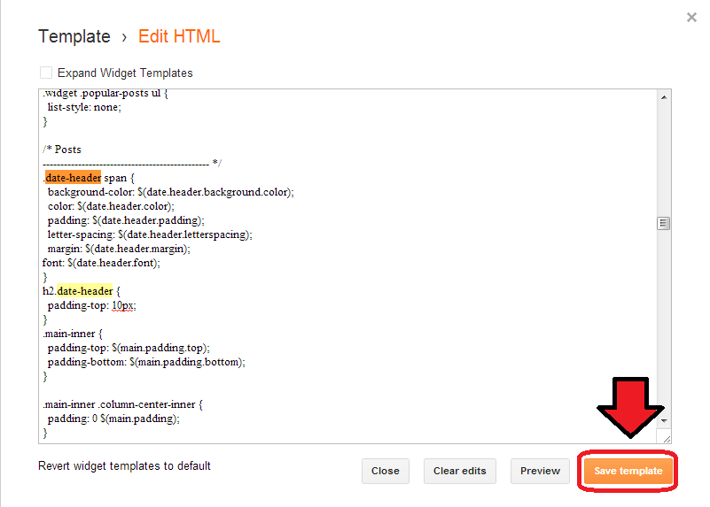710x507 pixels.
Task: Click the orange highlighted date-header text
Action: point(73,178)
